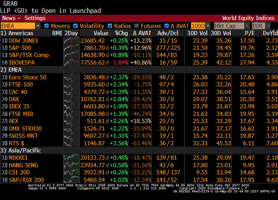Click World Equity Indices title
Screen dimensions: 278x200
click(249, 18)
